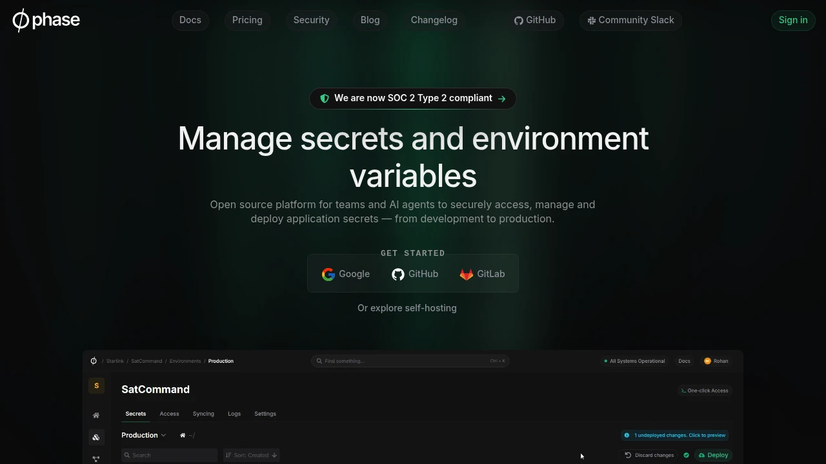Open the Docs page from the top navigation
The image size is (826, 464).
click(190, 20)
